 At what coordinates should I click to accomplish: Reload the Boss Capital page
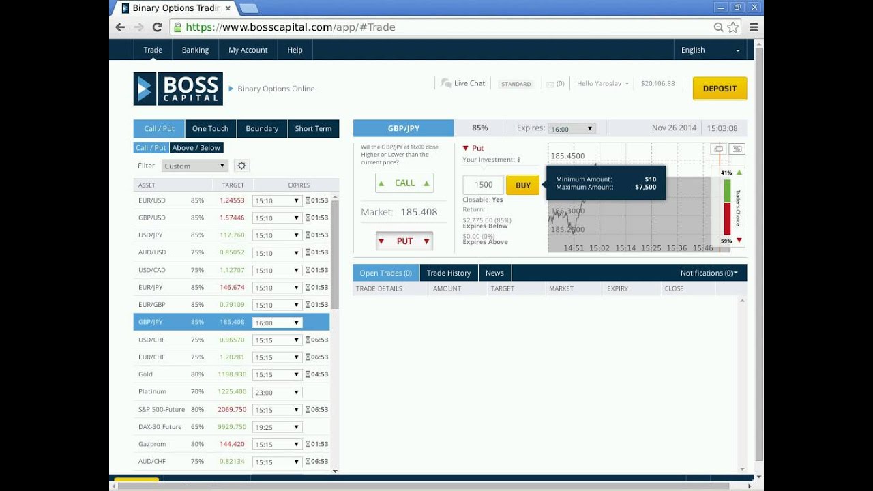point(157,27)
